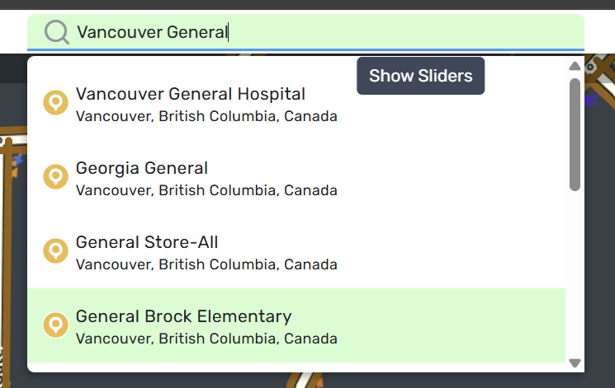Viewport: 615px width, 388px height.
Task: Click the pin icon beside General Brock Elementary
Action: tap(55, 325)
